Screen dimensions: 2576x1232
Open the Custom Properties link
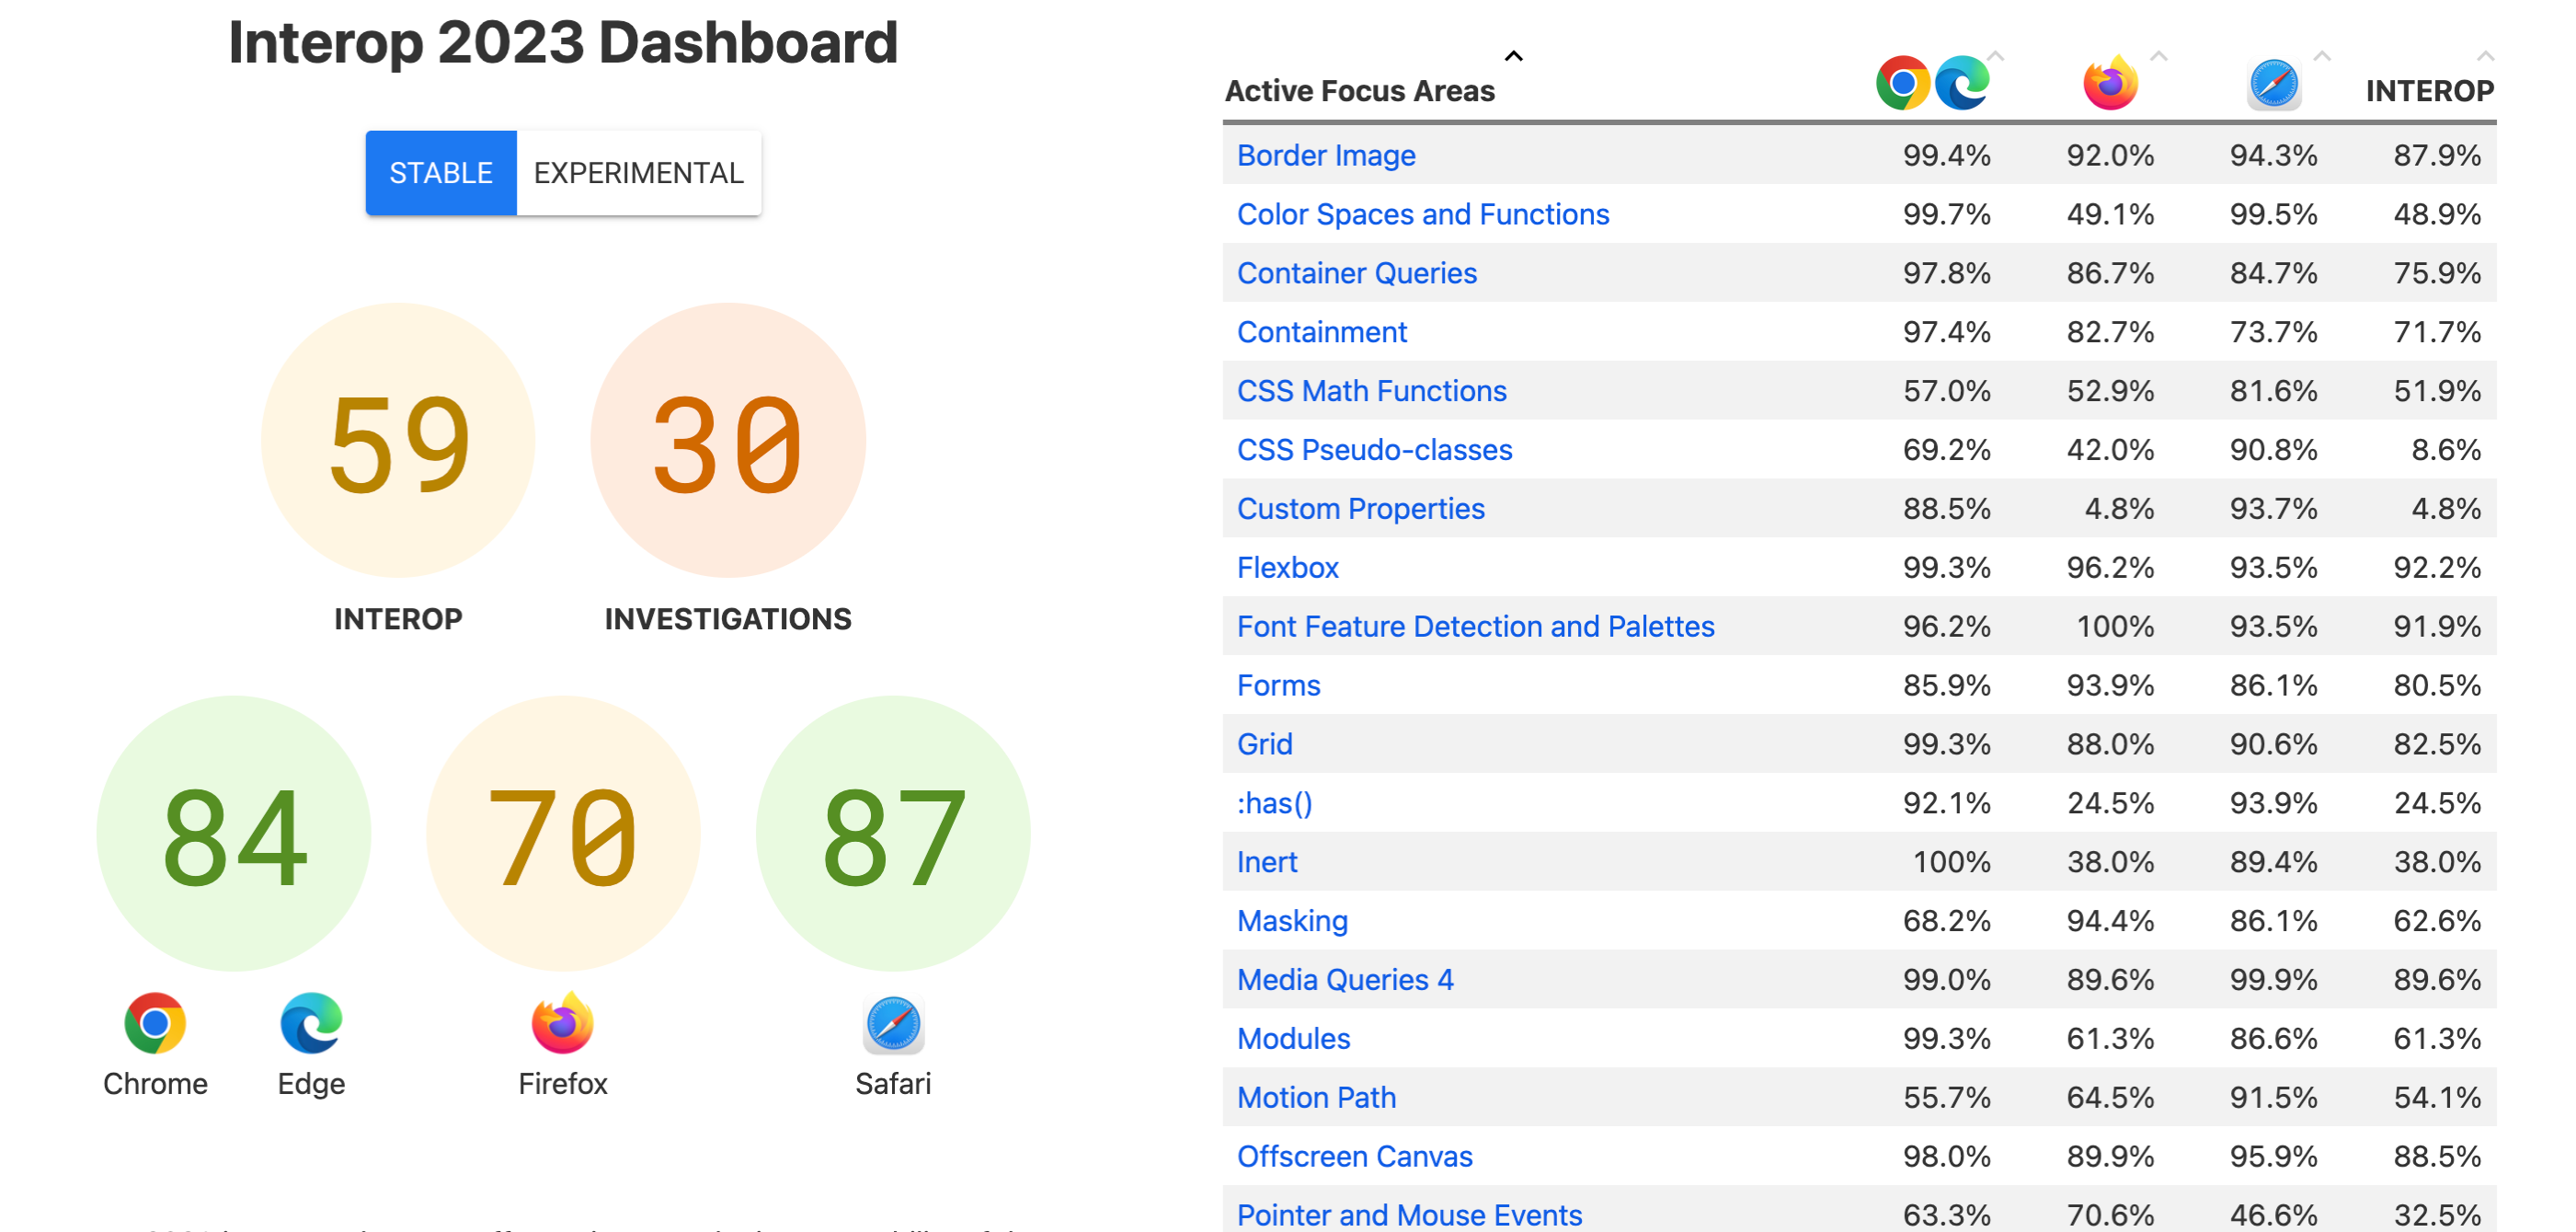[1361, 509]
